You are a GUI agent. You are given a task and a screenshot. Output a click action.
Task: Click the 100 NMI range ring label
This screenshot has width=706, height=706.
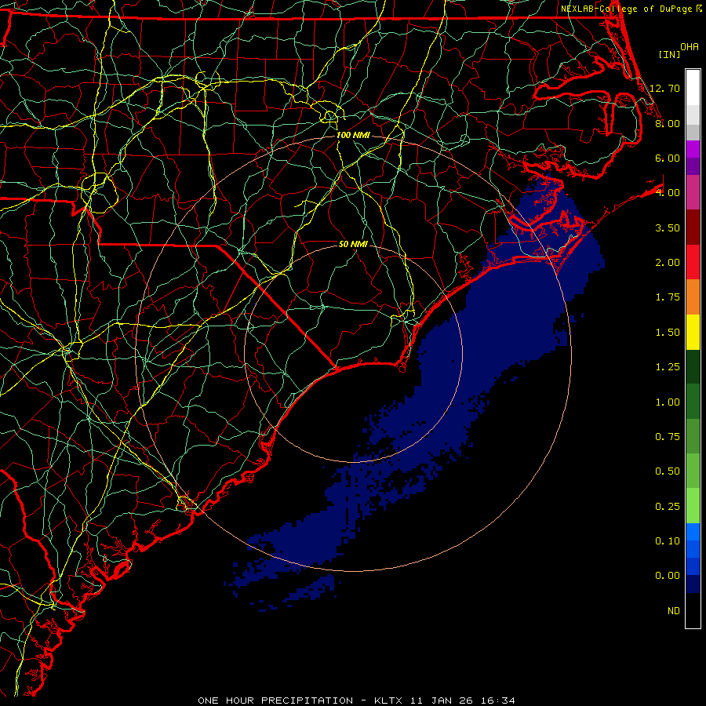pos(353,135)
